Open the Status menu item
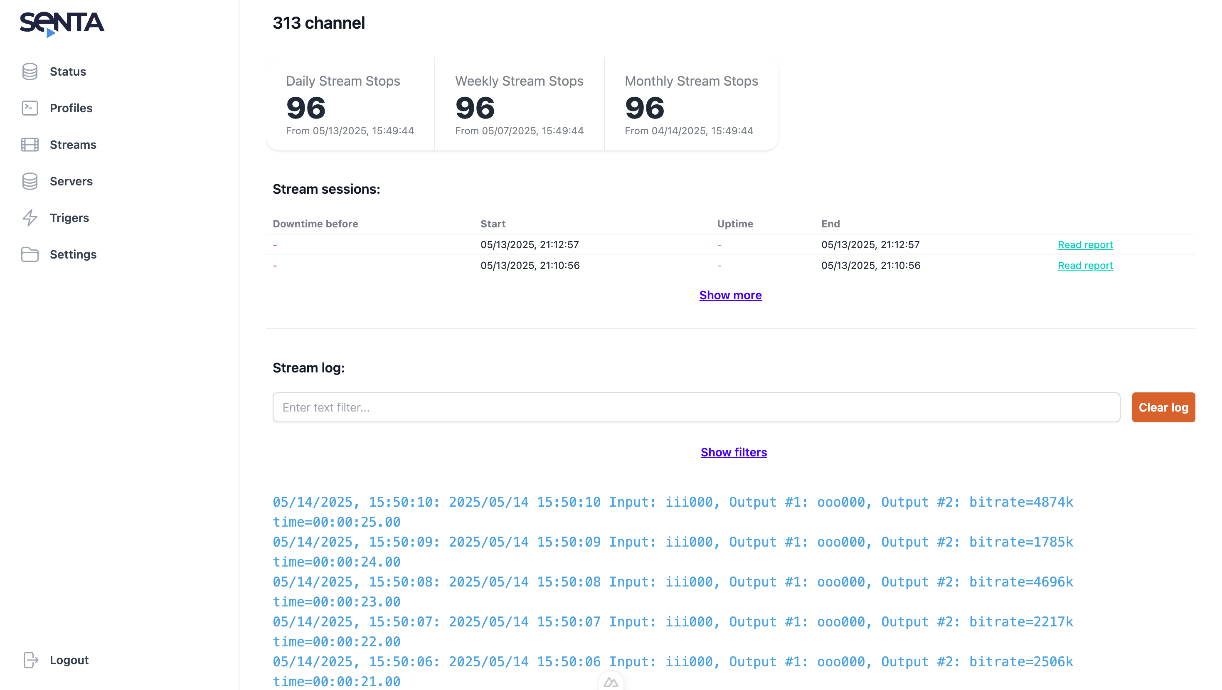This screenshot has height=690, width=1222. point(68,71)
